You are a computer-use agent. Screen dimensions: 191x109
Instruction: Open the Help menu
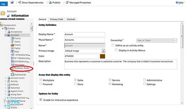(x=180, y=3)
